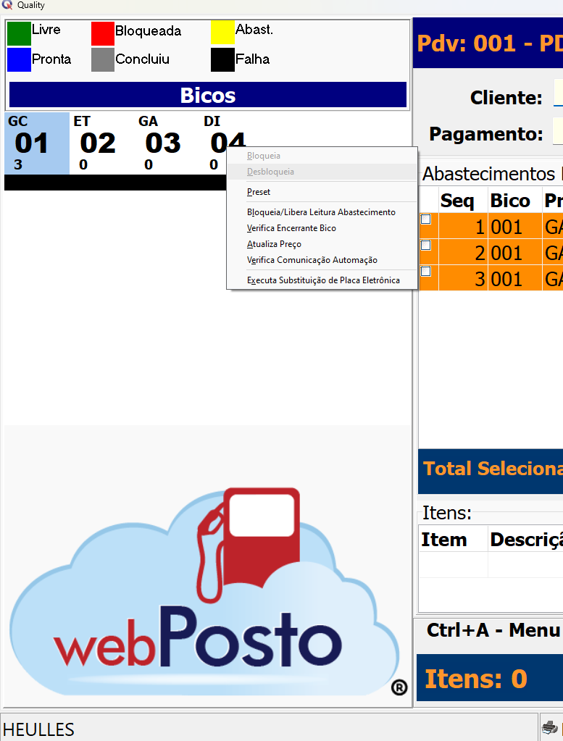
Task: Click the Pagamento input field
Action: coord(558,131)
